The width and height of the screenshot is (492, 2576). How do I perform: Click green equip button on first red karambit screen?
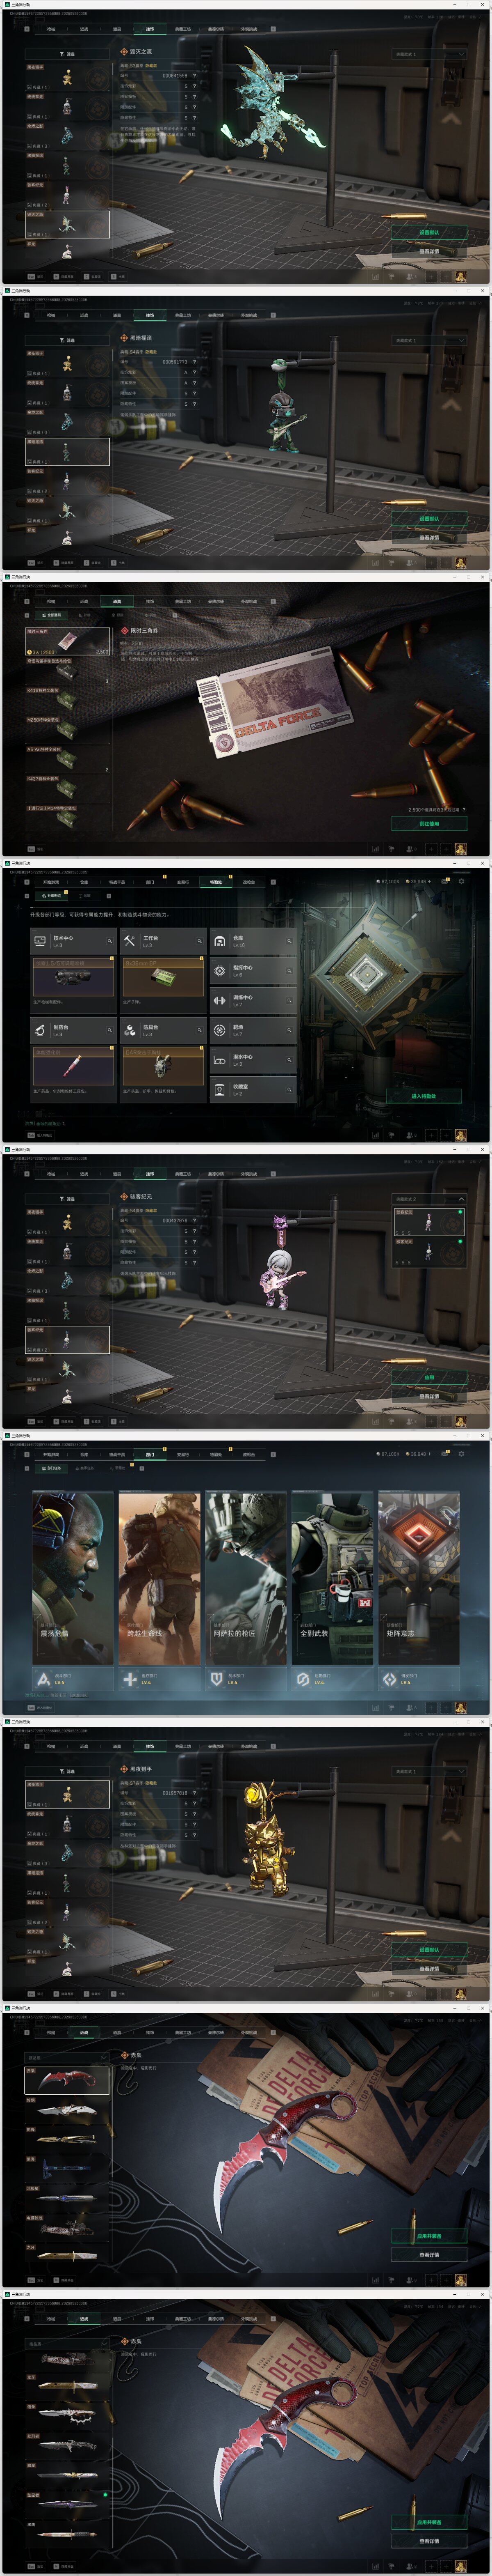pyautogui.click(x=429, y=2236)
